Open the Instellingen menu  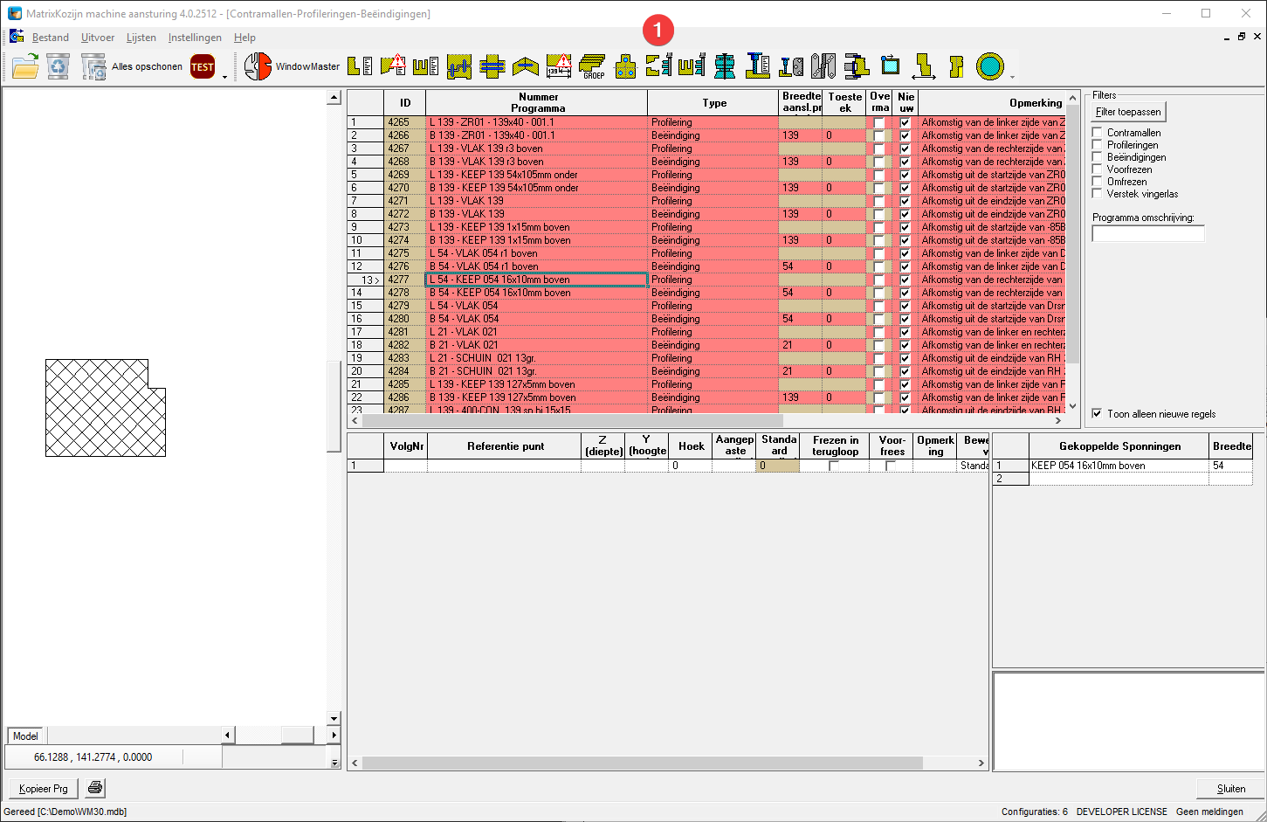(x=195, y=38)
